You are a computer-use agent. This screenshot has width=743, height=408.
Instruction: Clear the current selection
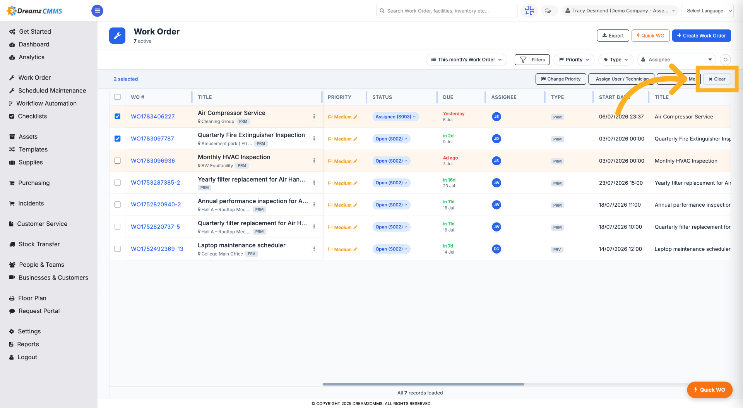[717, 79]
